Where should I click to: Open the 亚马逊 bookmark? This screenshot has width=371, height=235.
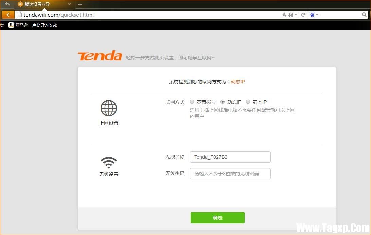point(18,25)
